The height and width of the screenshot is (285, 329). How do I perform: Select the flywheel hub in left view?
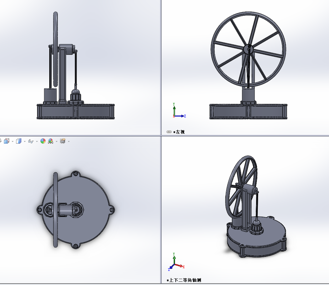coord(249,49)
